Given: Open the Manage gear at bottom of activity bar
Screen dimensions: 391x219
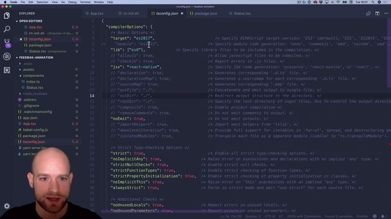Looking at the screenshot, I should tap(7, 206).
